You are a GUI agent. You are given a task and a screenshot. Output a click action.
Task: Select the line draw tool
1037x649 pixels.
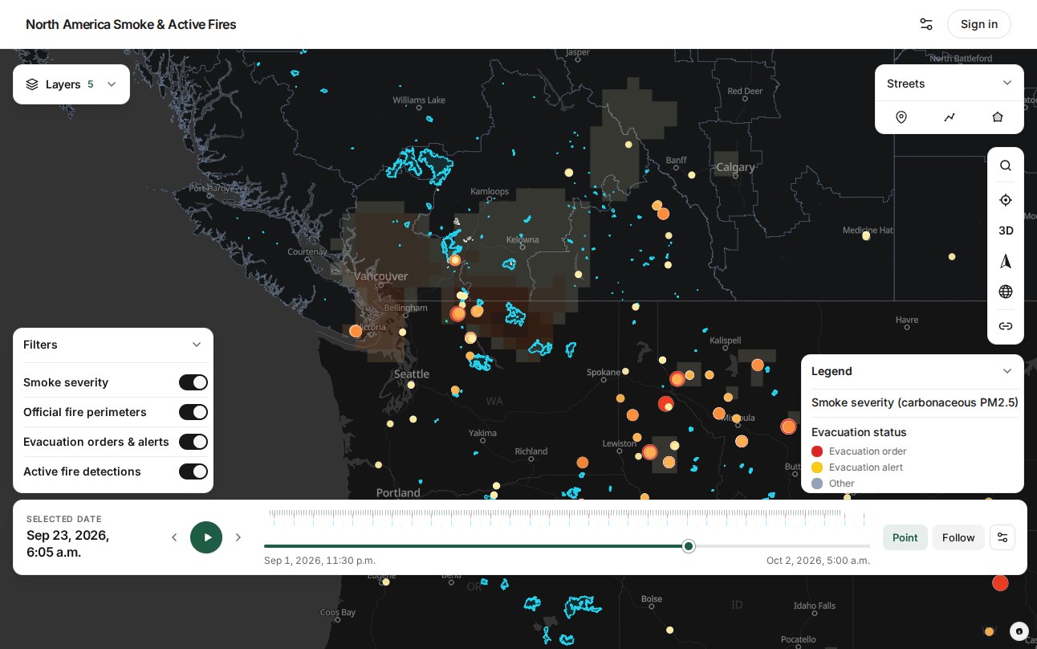point(950,117)
